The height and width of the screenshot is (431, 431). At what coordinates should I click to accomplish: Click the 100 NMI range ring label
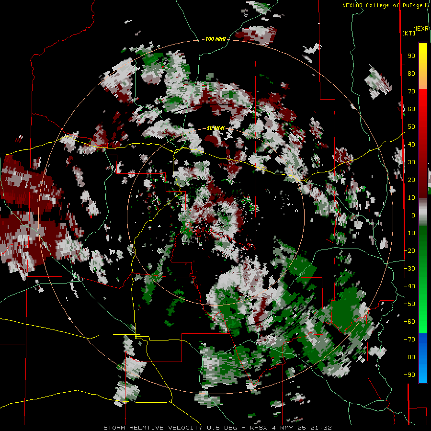pyautogui.click(x=215, y=39)
